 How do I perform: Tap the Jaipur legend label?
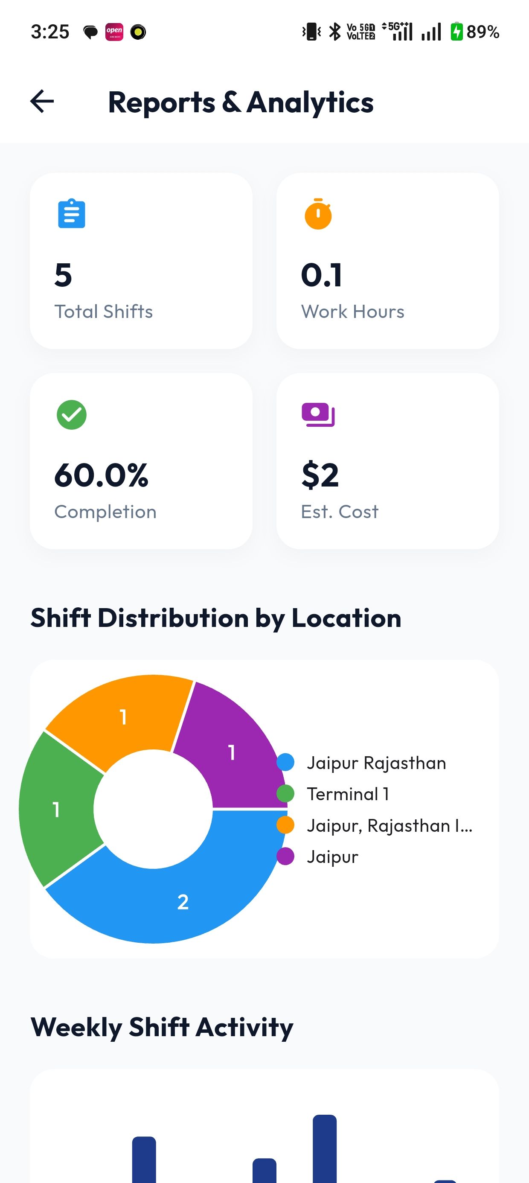(332, 857)
